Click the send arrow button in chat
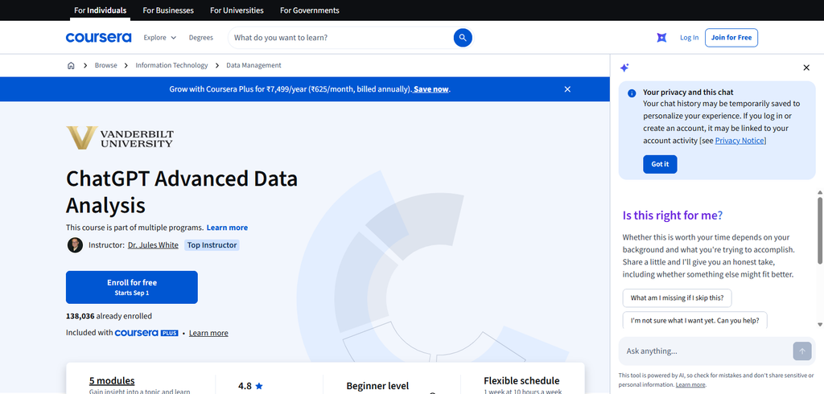Viewport: 824px width, 394px height. click(x=802, y=351)
